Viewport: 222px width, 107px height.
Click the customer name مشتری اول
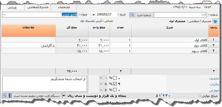177,21
